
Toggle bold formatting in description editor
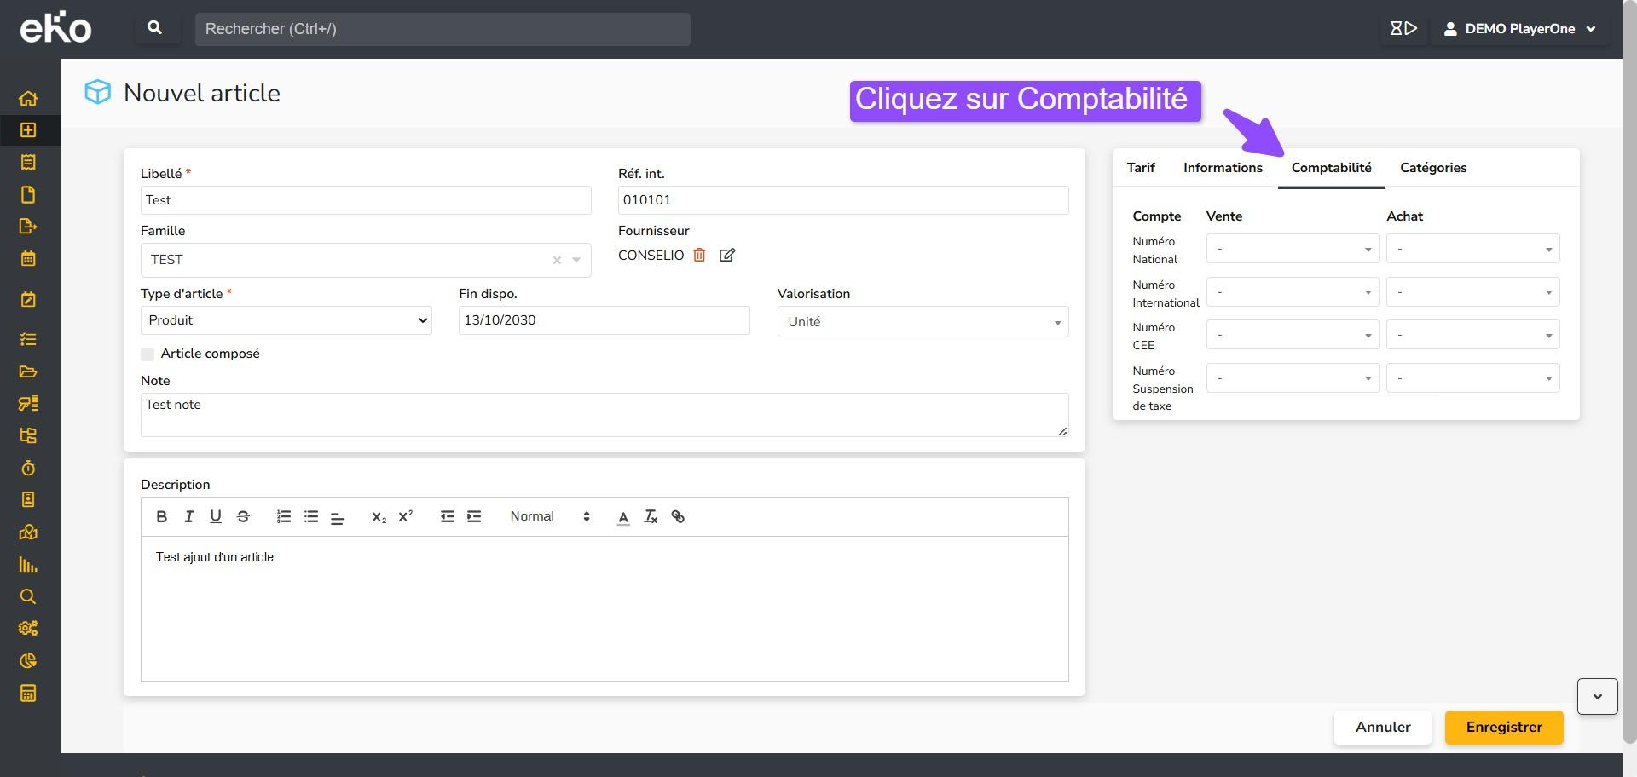tap(161, 516)
